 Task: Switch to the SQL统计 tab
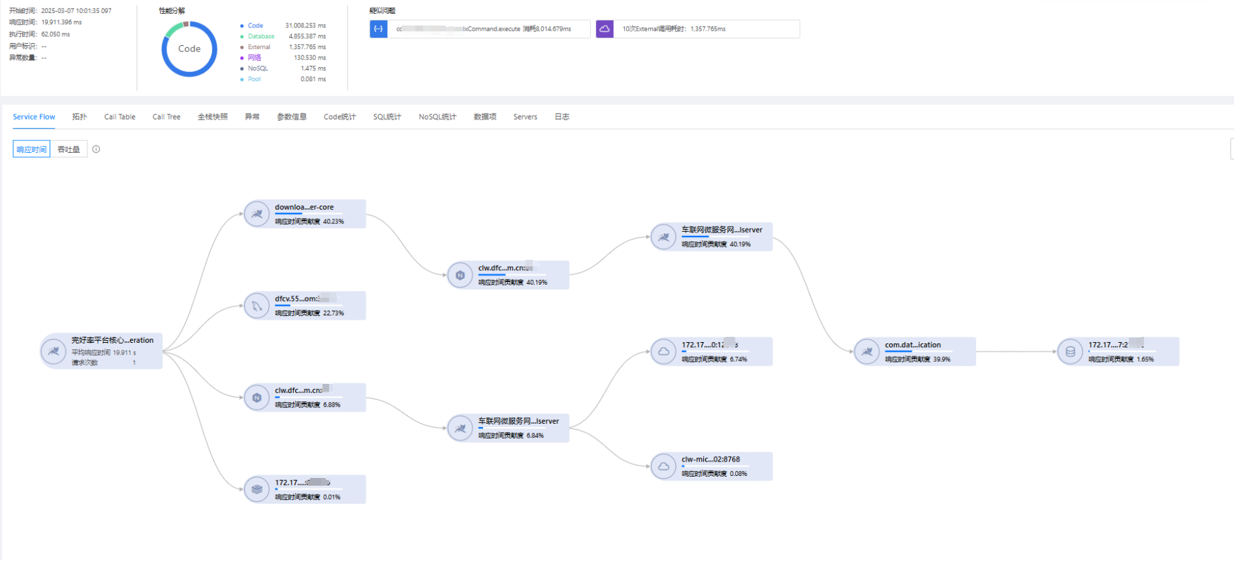coord(387,117)
